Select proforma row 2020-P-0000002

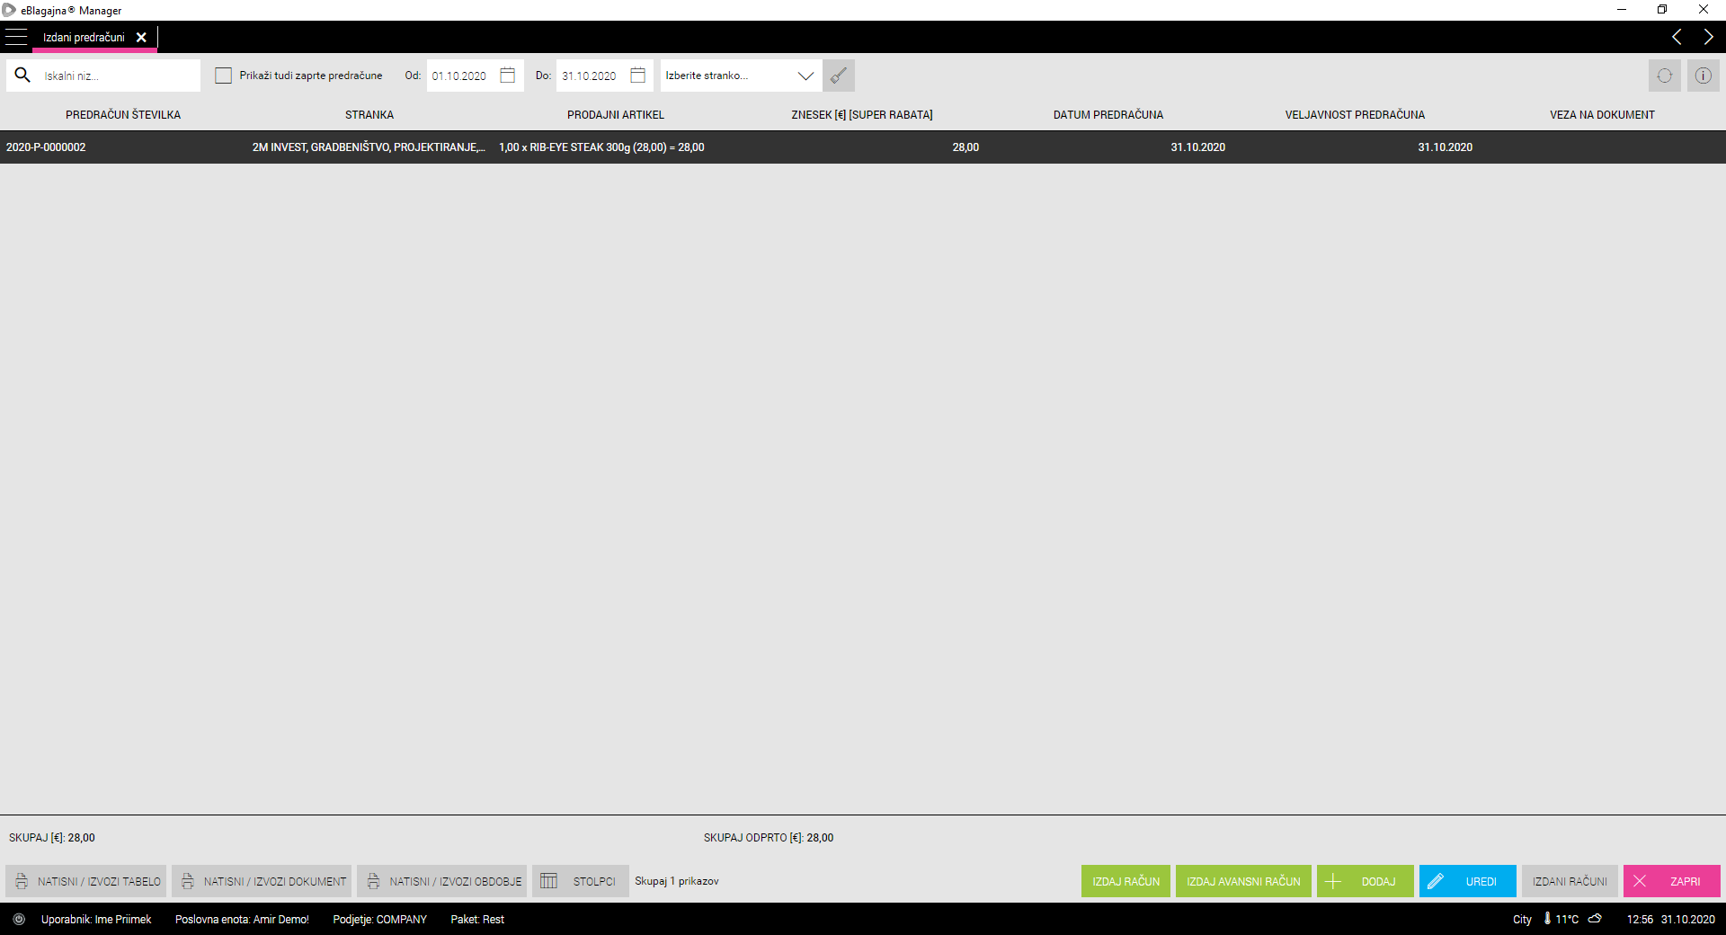(46, 147)
